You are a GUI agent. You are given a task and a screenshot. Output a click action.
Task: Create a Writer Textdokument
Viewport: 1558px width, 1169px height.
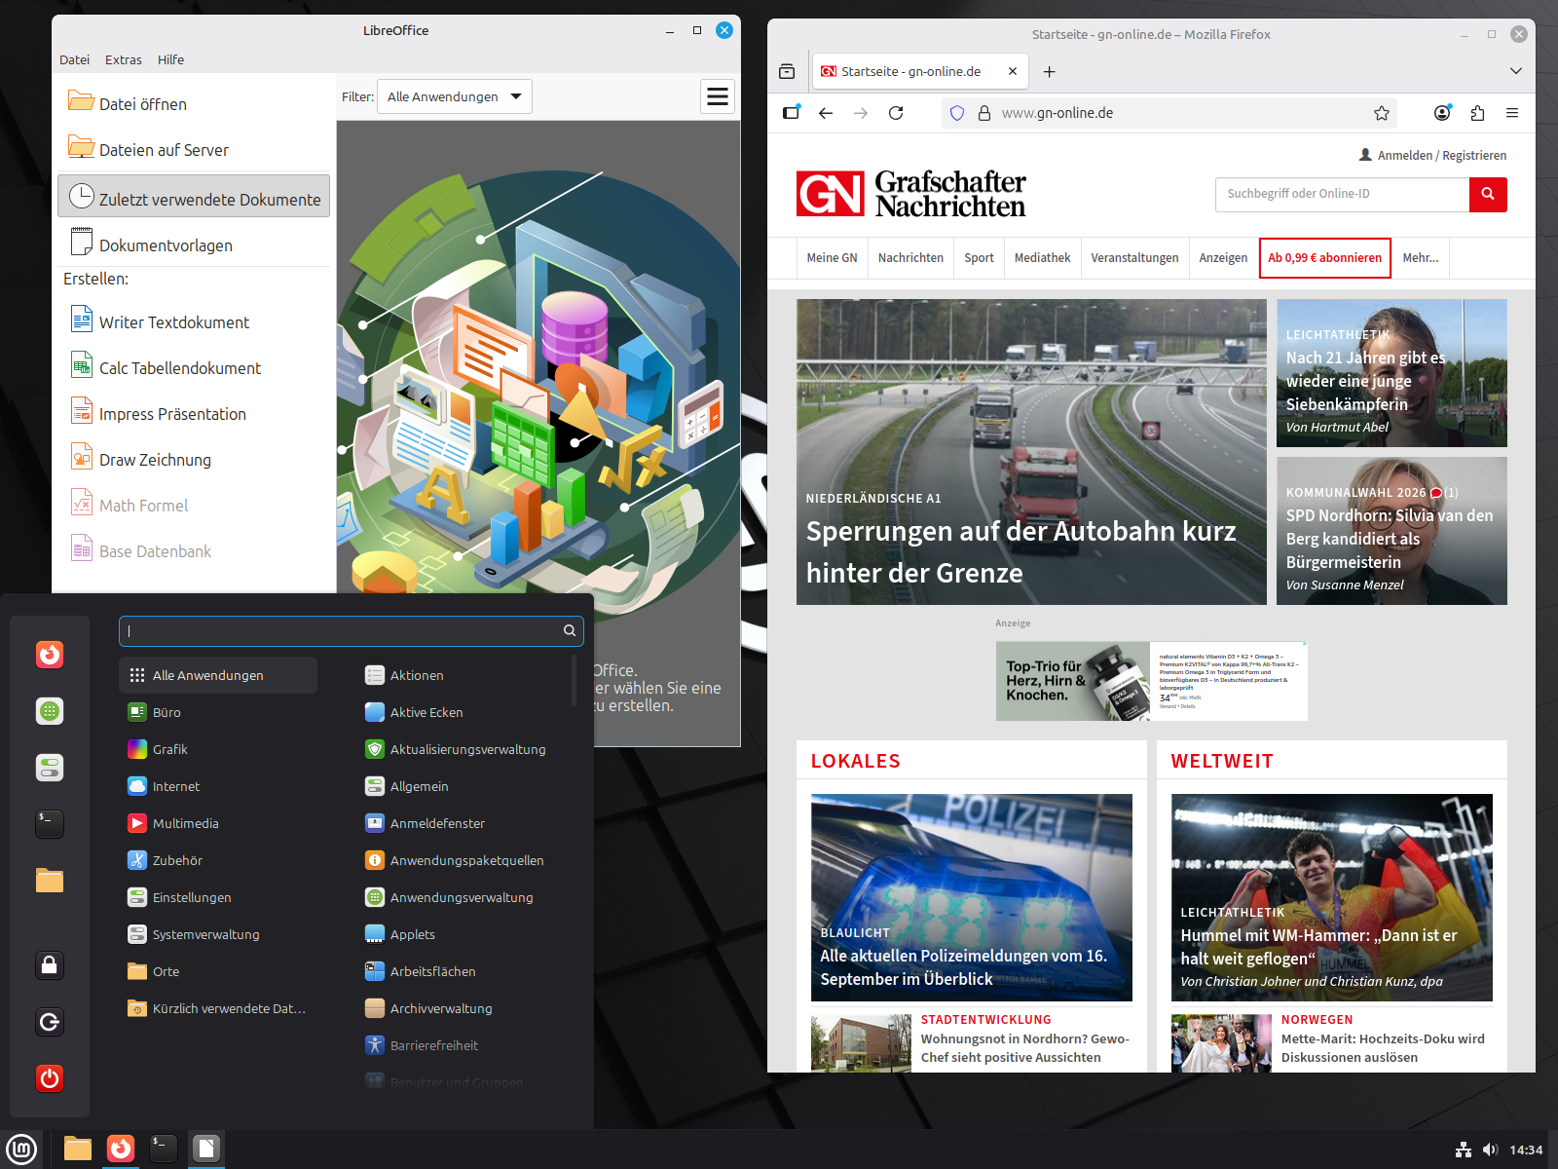[x=194, y=322]
